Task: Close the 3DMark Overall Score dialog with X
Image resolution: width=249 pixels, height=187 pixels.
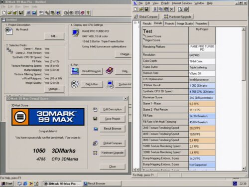Action: [125, 99]
